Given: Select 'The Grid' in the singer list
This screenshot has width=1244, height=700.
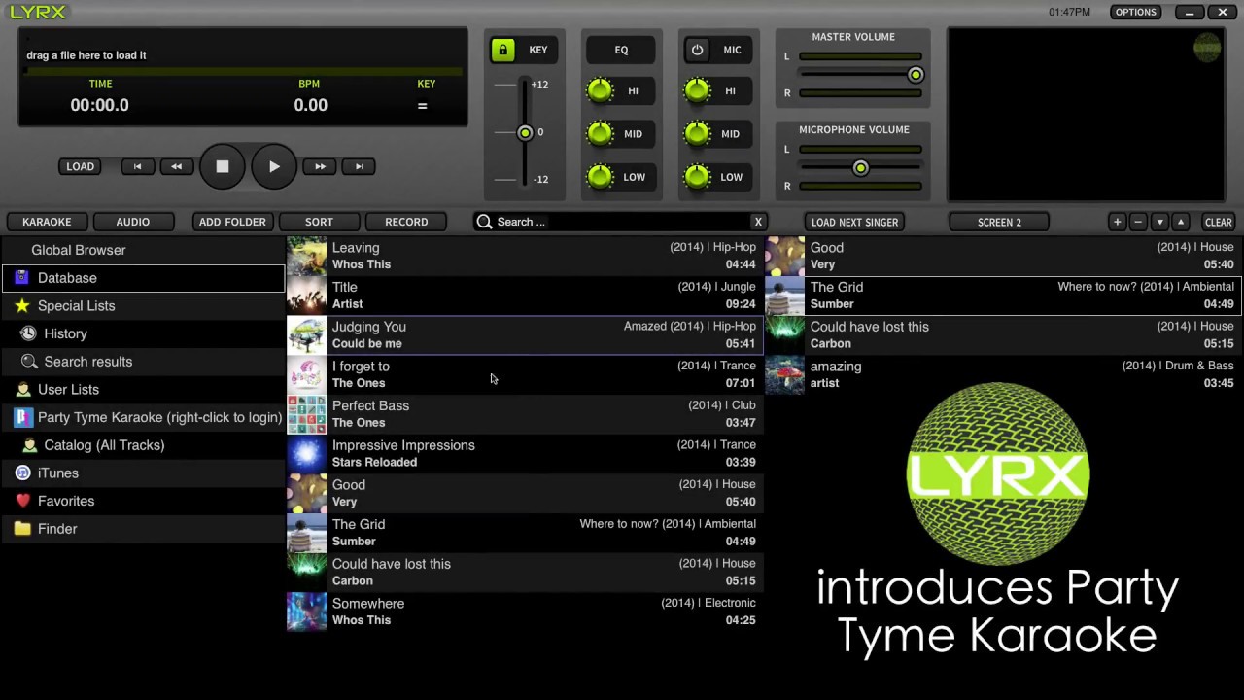Looking at the screenshot, I should (x=1003, y=296).
